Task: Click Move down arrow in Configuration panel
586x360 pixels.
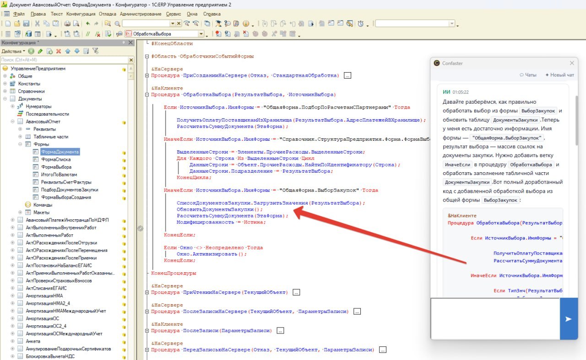Action: 77,51
